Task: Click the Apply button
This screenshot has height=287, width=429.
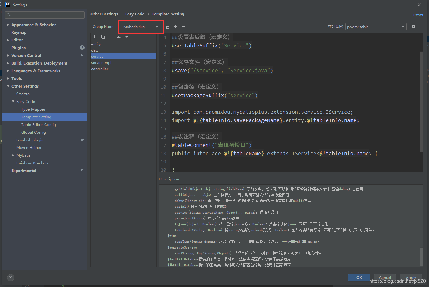Action: (x=411, y=277)
